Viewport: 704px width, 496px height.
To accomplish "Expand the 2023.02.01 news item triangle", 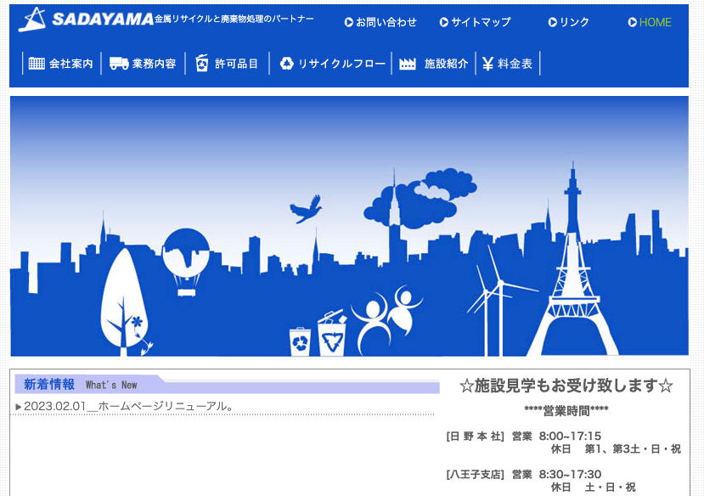I will (x=19, y=407).
